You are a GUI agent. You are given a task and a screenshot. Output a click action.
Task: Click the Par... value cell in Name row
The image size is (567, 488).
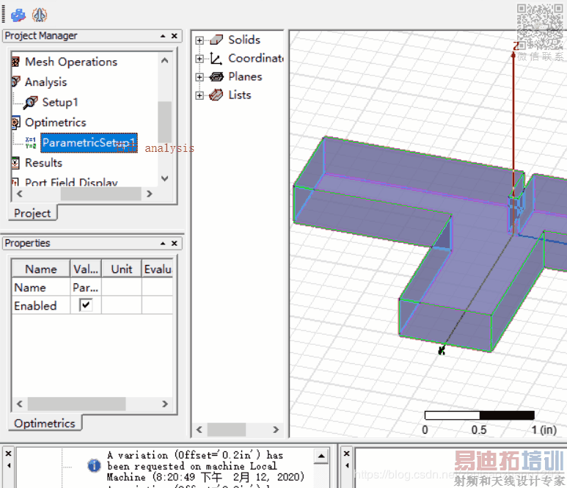click(86, 288)
